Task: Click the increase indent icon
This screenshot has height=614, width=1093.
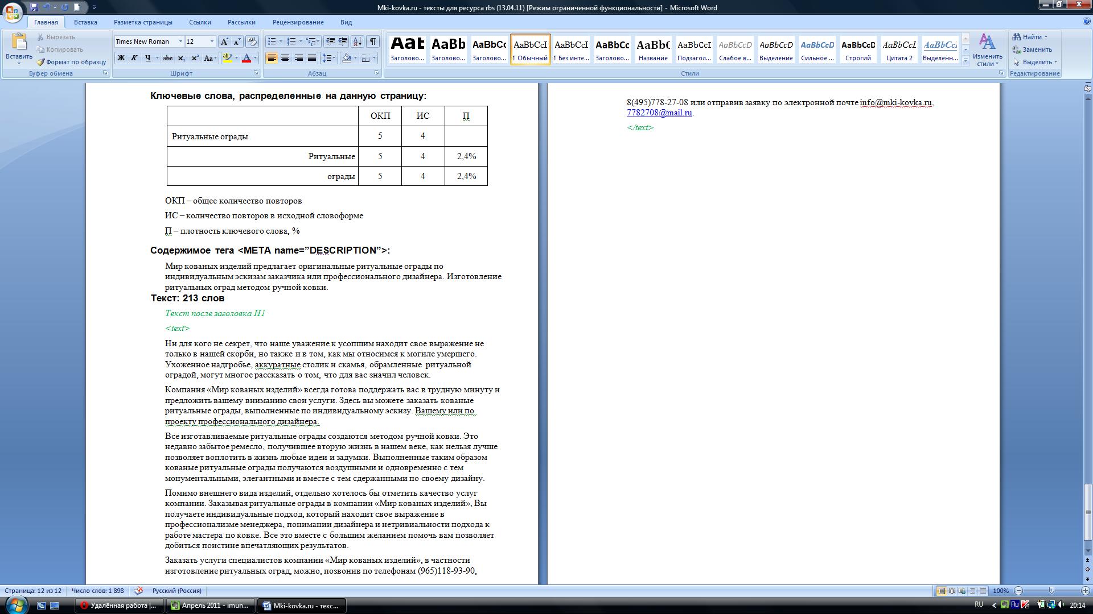Action: (x=343, y=42)
